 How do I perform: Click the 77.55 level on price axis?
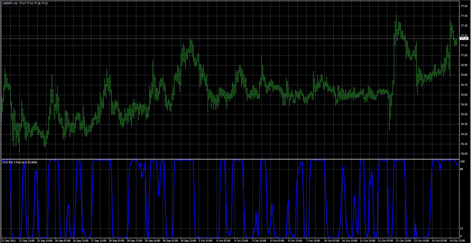point(464,6)
